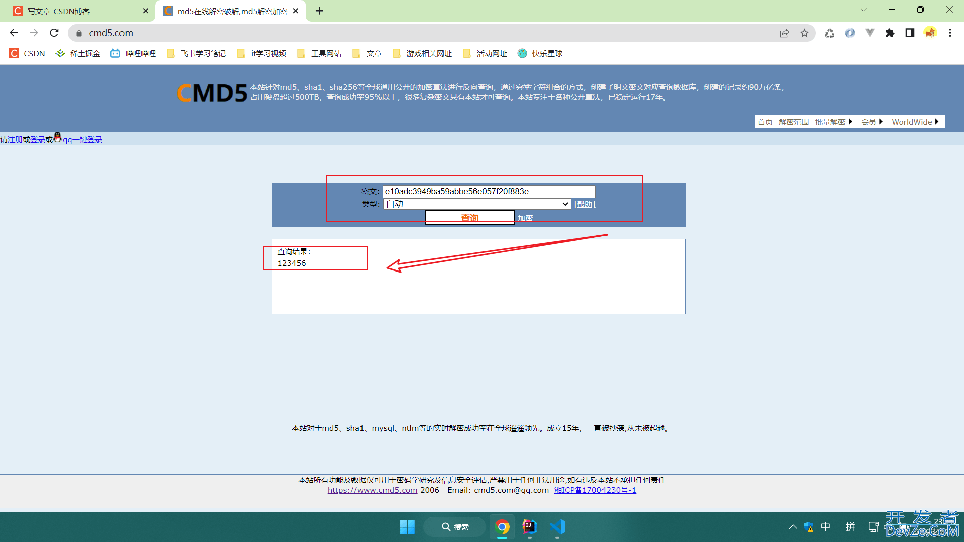Click the 加密 encrypt link
Screen dimensions: 964x542
pos(525,218)
